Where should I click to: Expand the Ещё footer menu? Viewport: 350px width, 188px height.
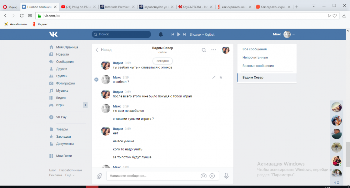pos(70,175)
